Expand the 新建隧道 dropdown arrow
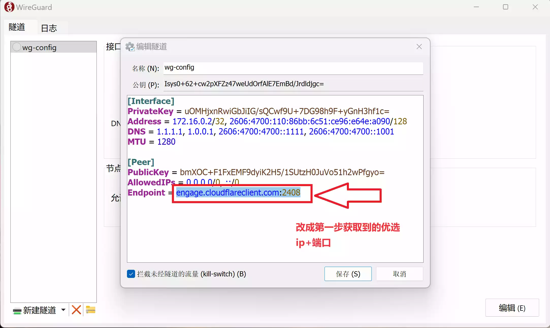Screen dimensions: 550x328 pyautogui.click(x=63, y=310)
